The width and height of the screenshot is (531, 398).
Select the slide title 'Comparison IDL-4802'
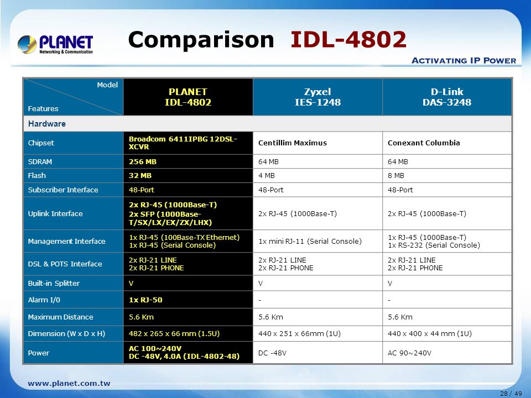(267, 40)
